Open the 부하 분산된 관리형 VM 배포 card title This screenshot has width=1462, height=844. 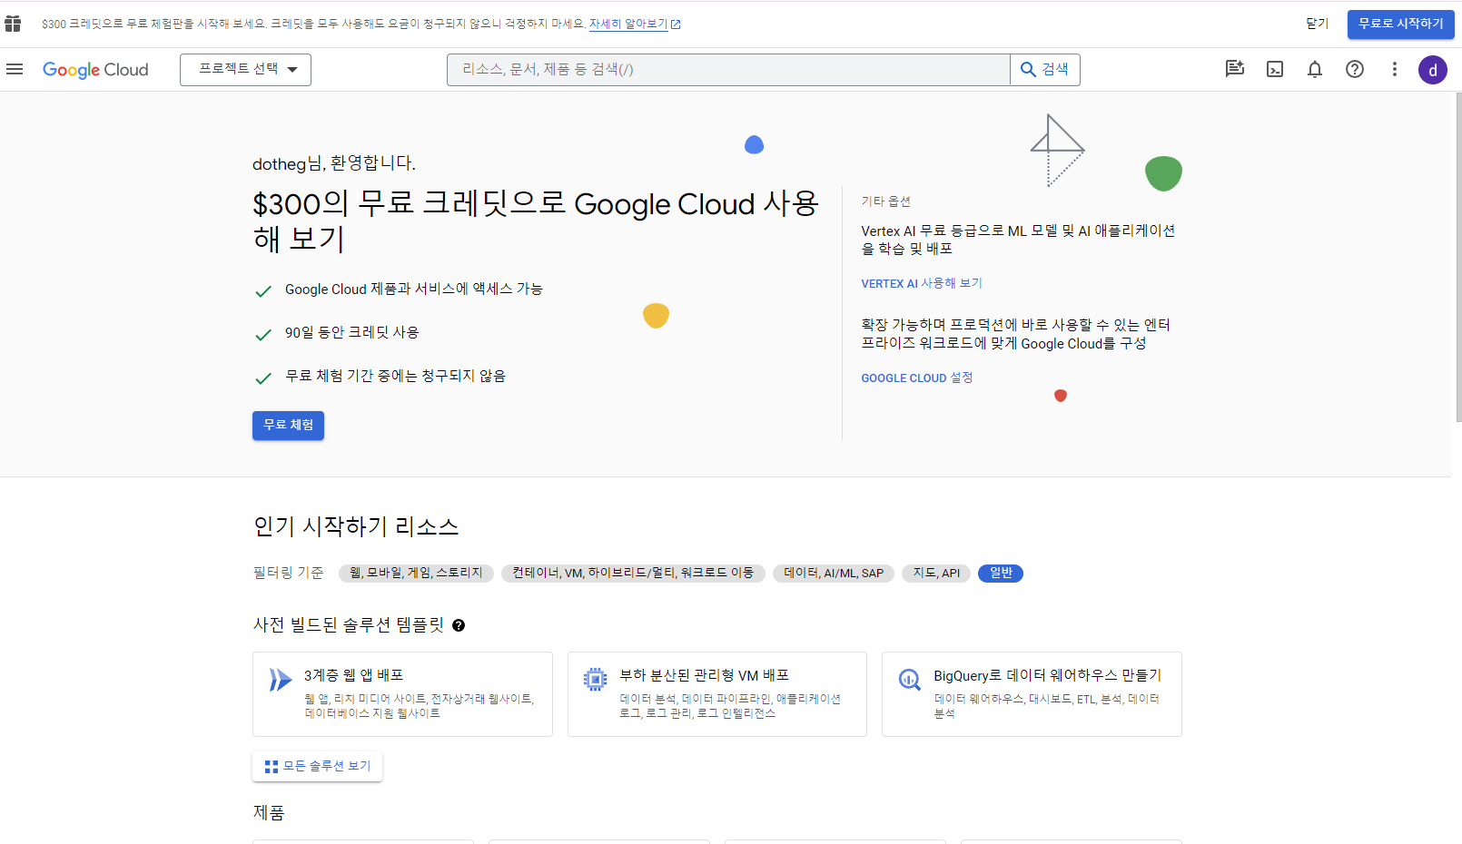[705, 676]
